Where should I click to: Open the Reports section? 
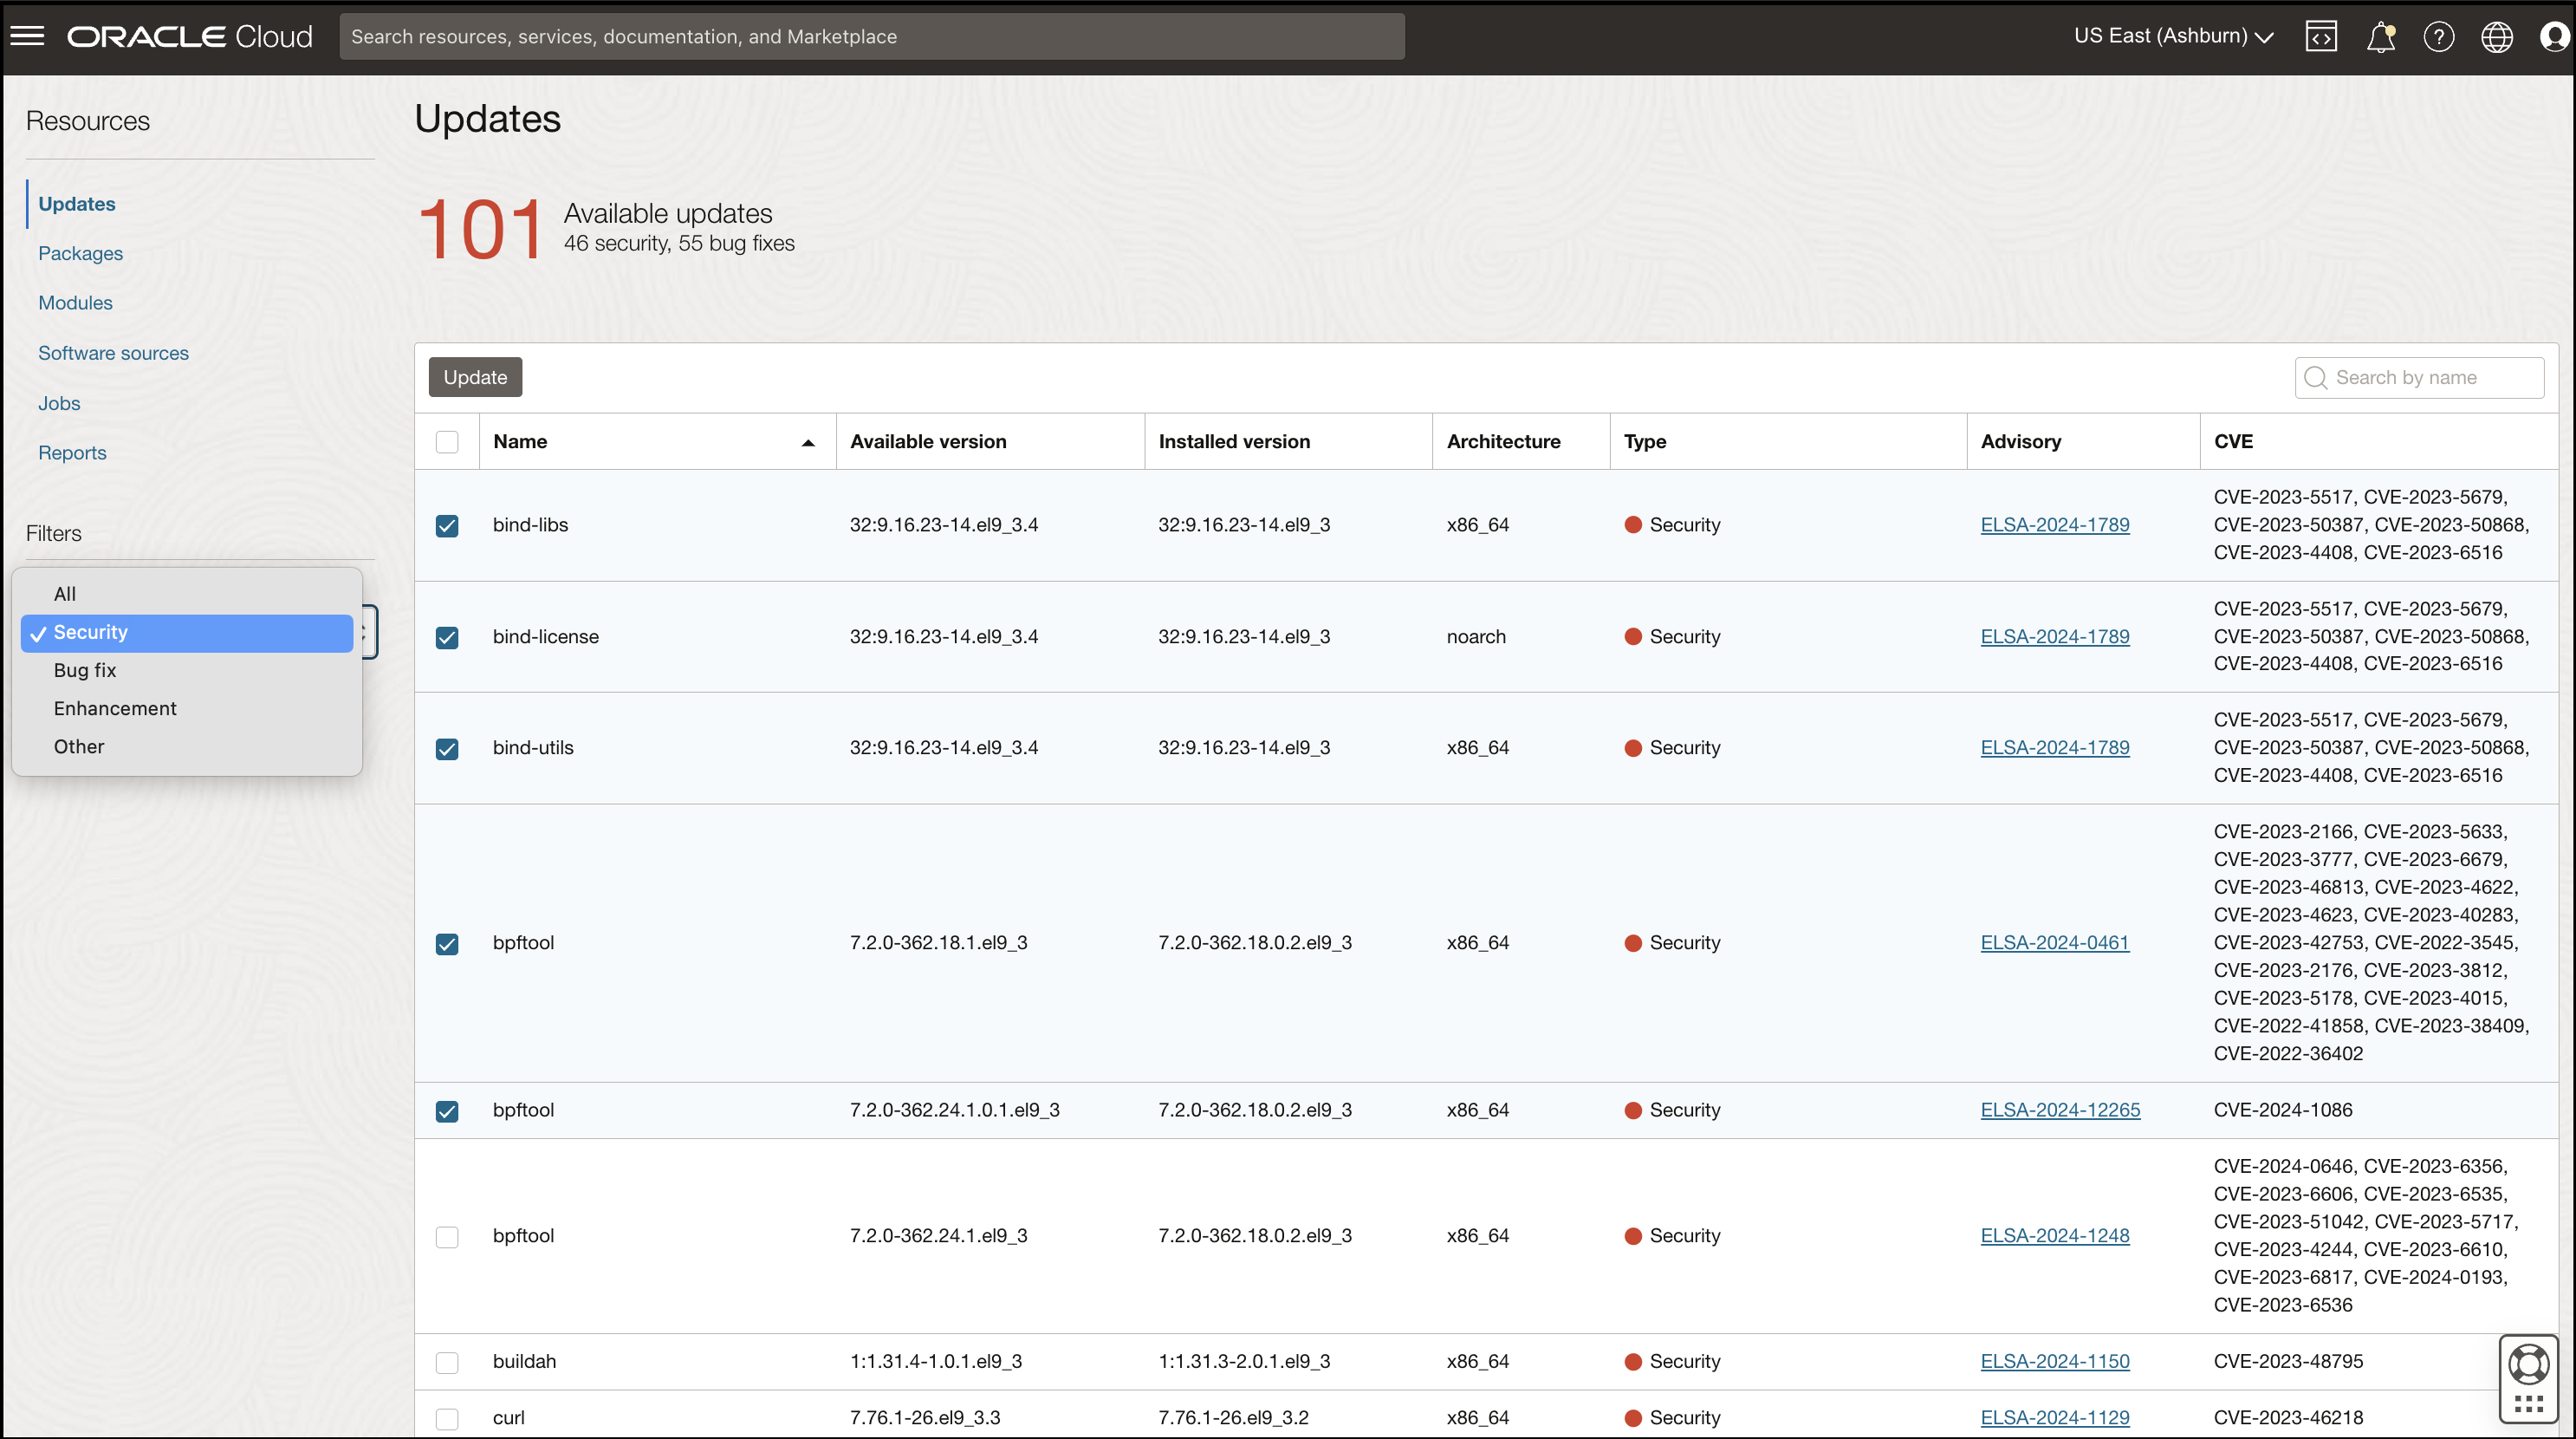pos(72,452)
